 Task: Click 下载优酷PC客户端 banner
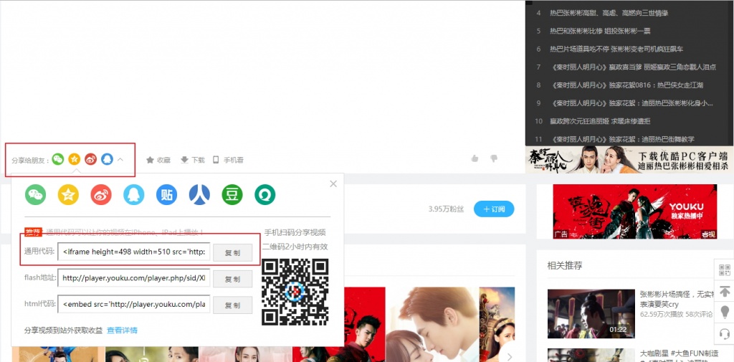coord(629,160)
